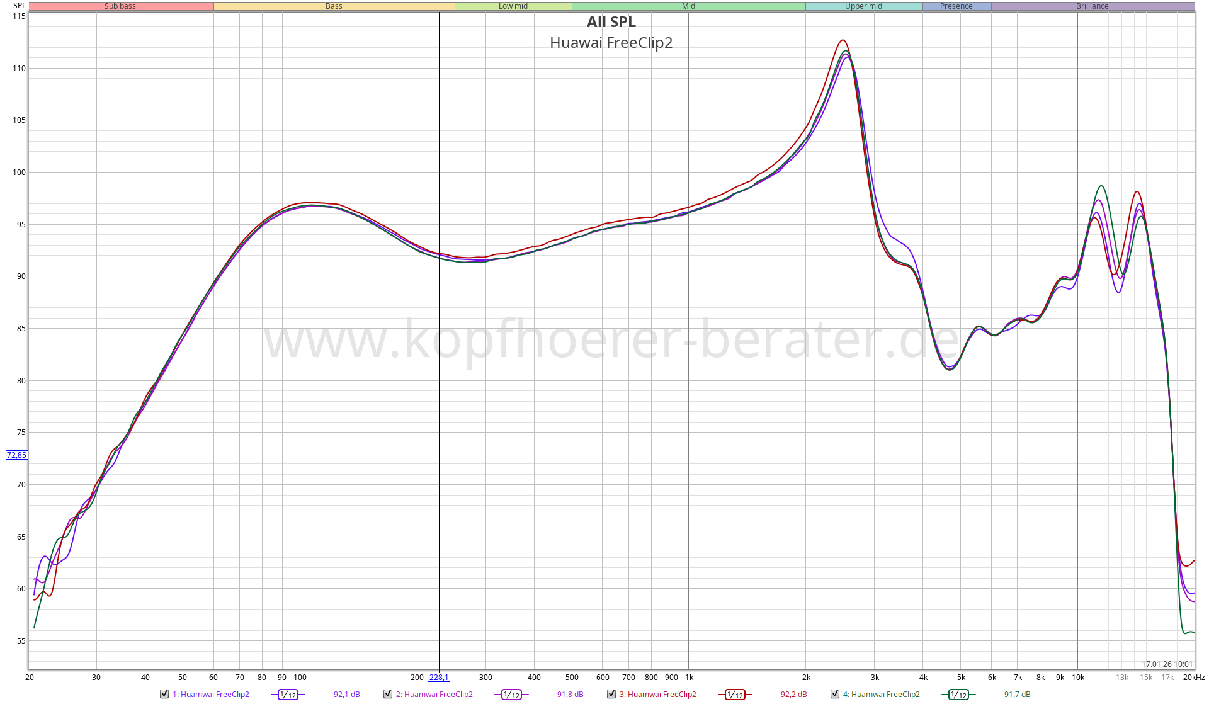Click the purple 1/12 smoothing icon for trace 1

pyautogui.click(x=288, y=695)
